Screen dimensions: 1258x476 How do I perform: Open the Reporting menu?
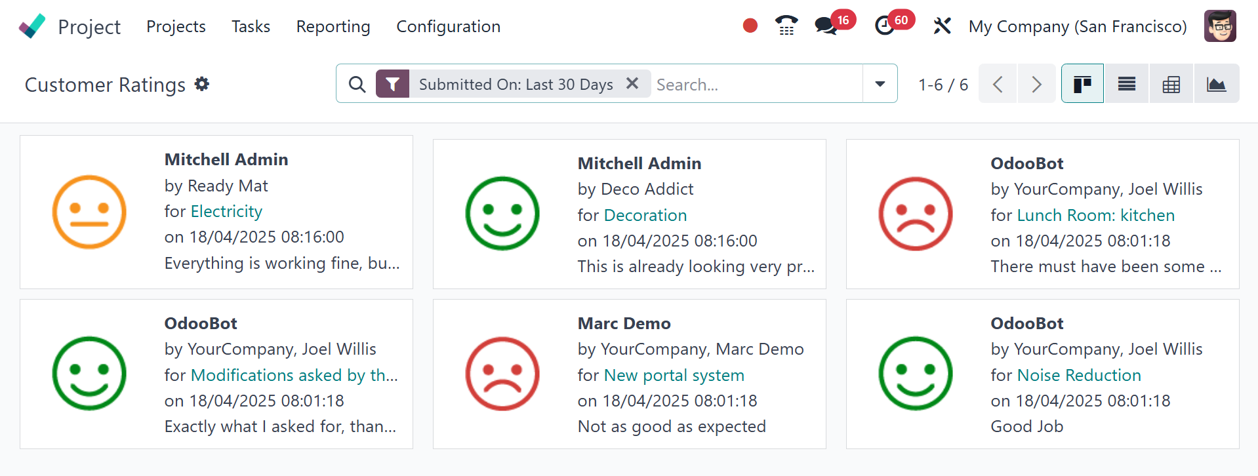(333, 26)
